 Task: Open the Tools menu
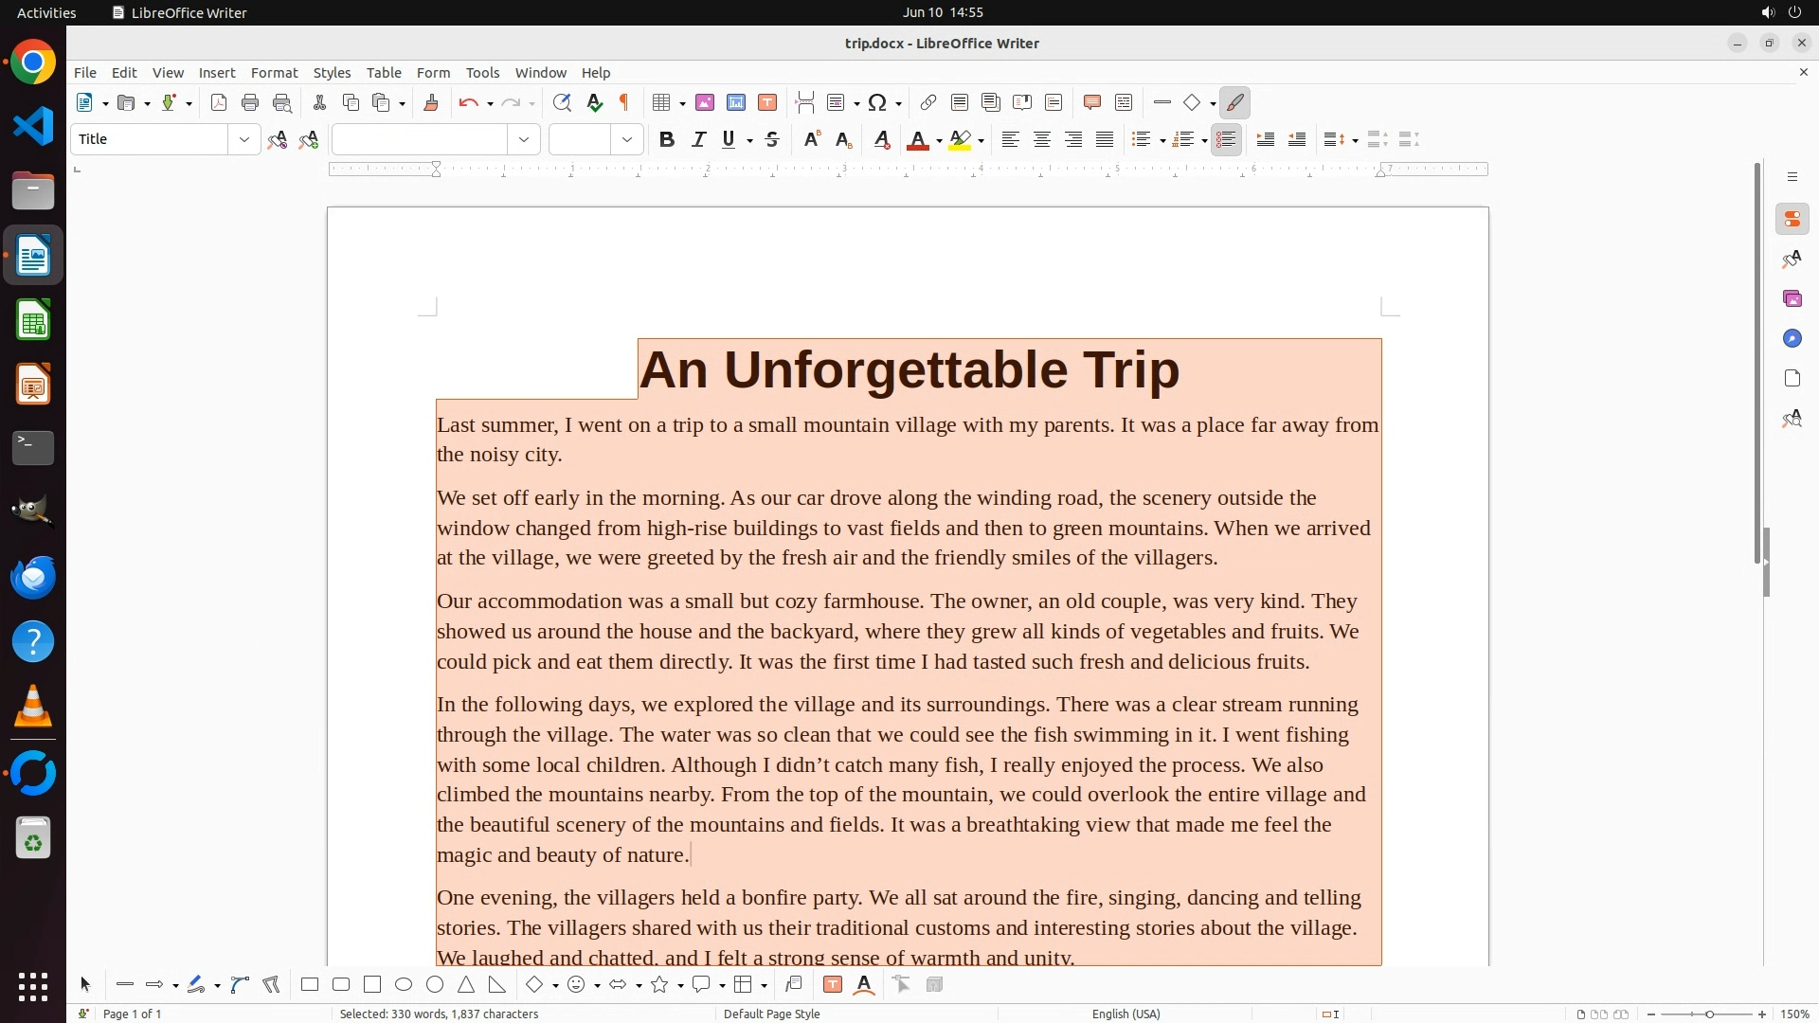pos(482,73)
